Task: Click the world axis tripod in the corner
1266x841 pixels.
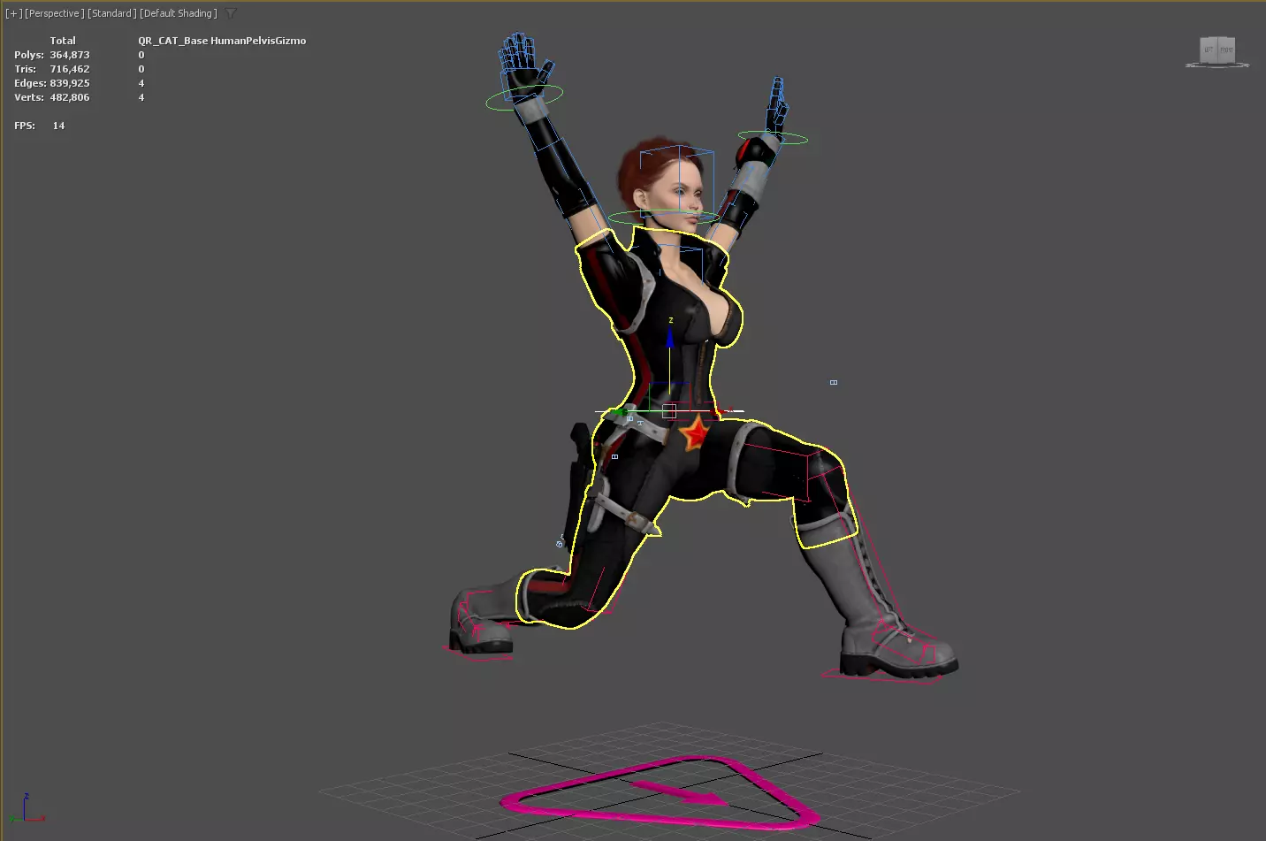Action: (26, 809)
